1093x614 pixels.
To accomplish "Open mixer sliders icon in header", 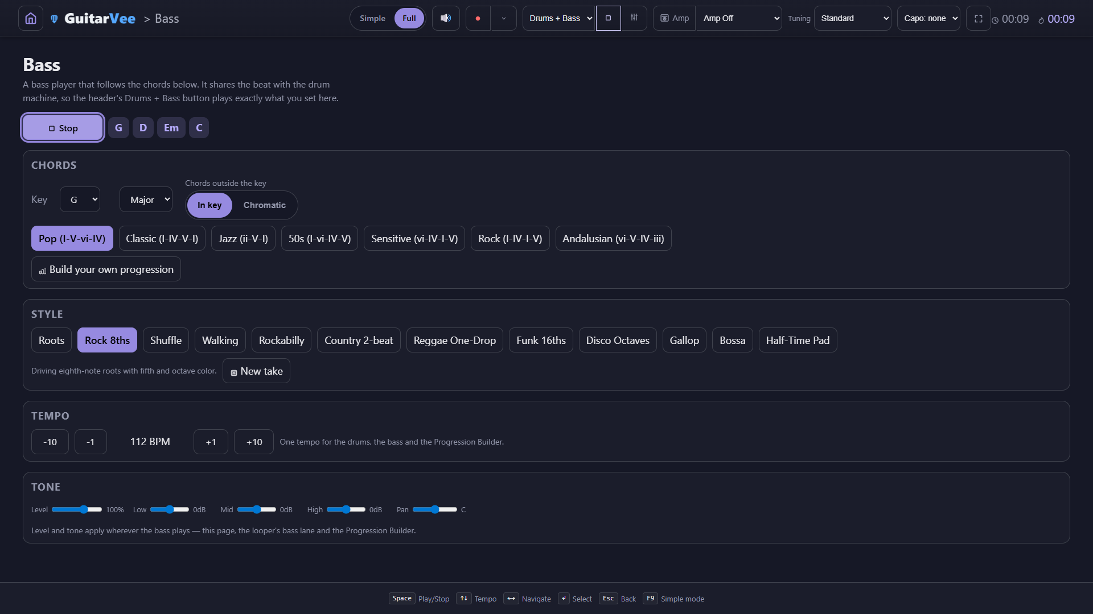I will pyautogui.click(x=634, y=18).
